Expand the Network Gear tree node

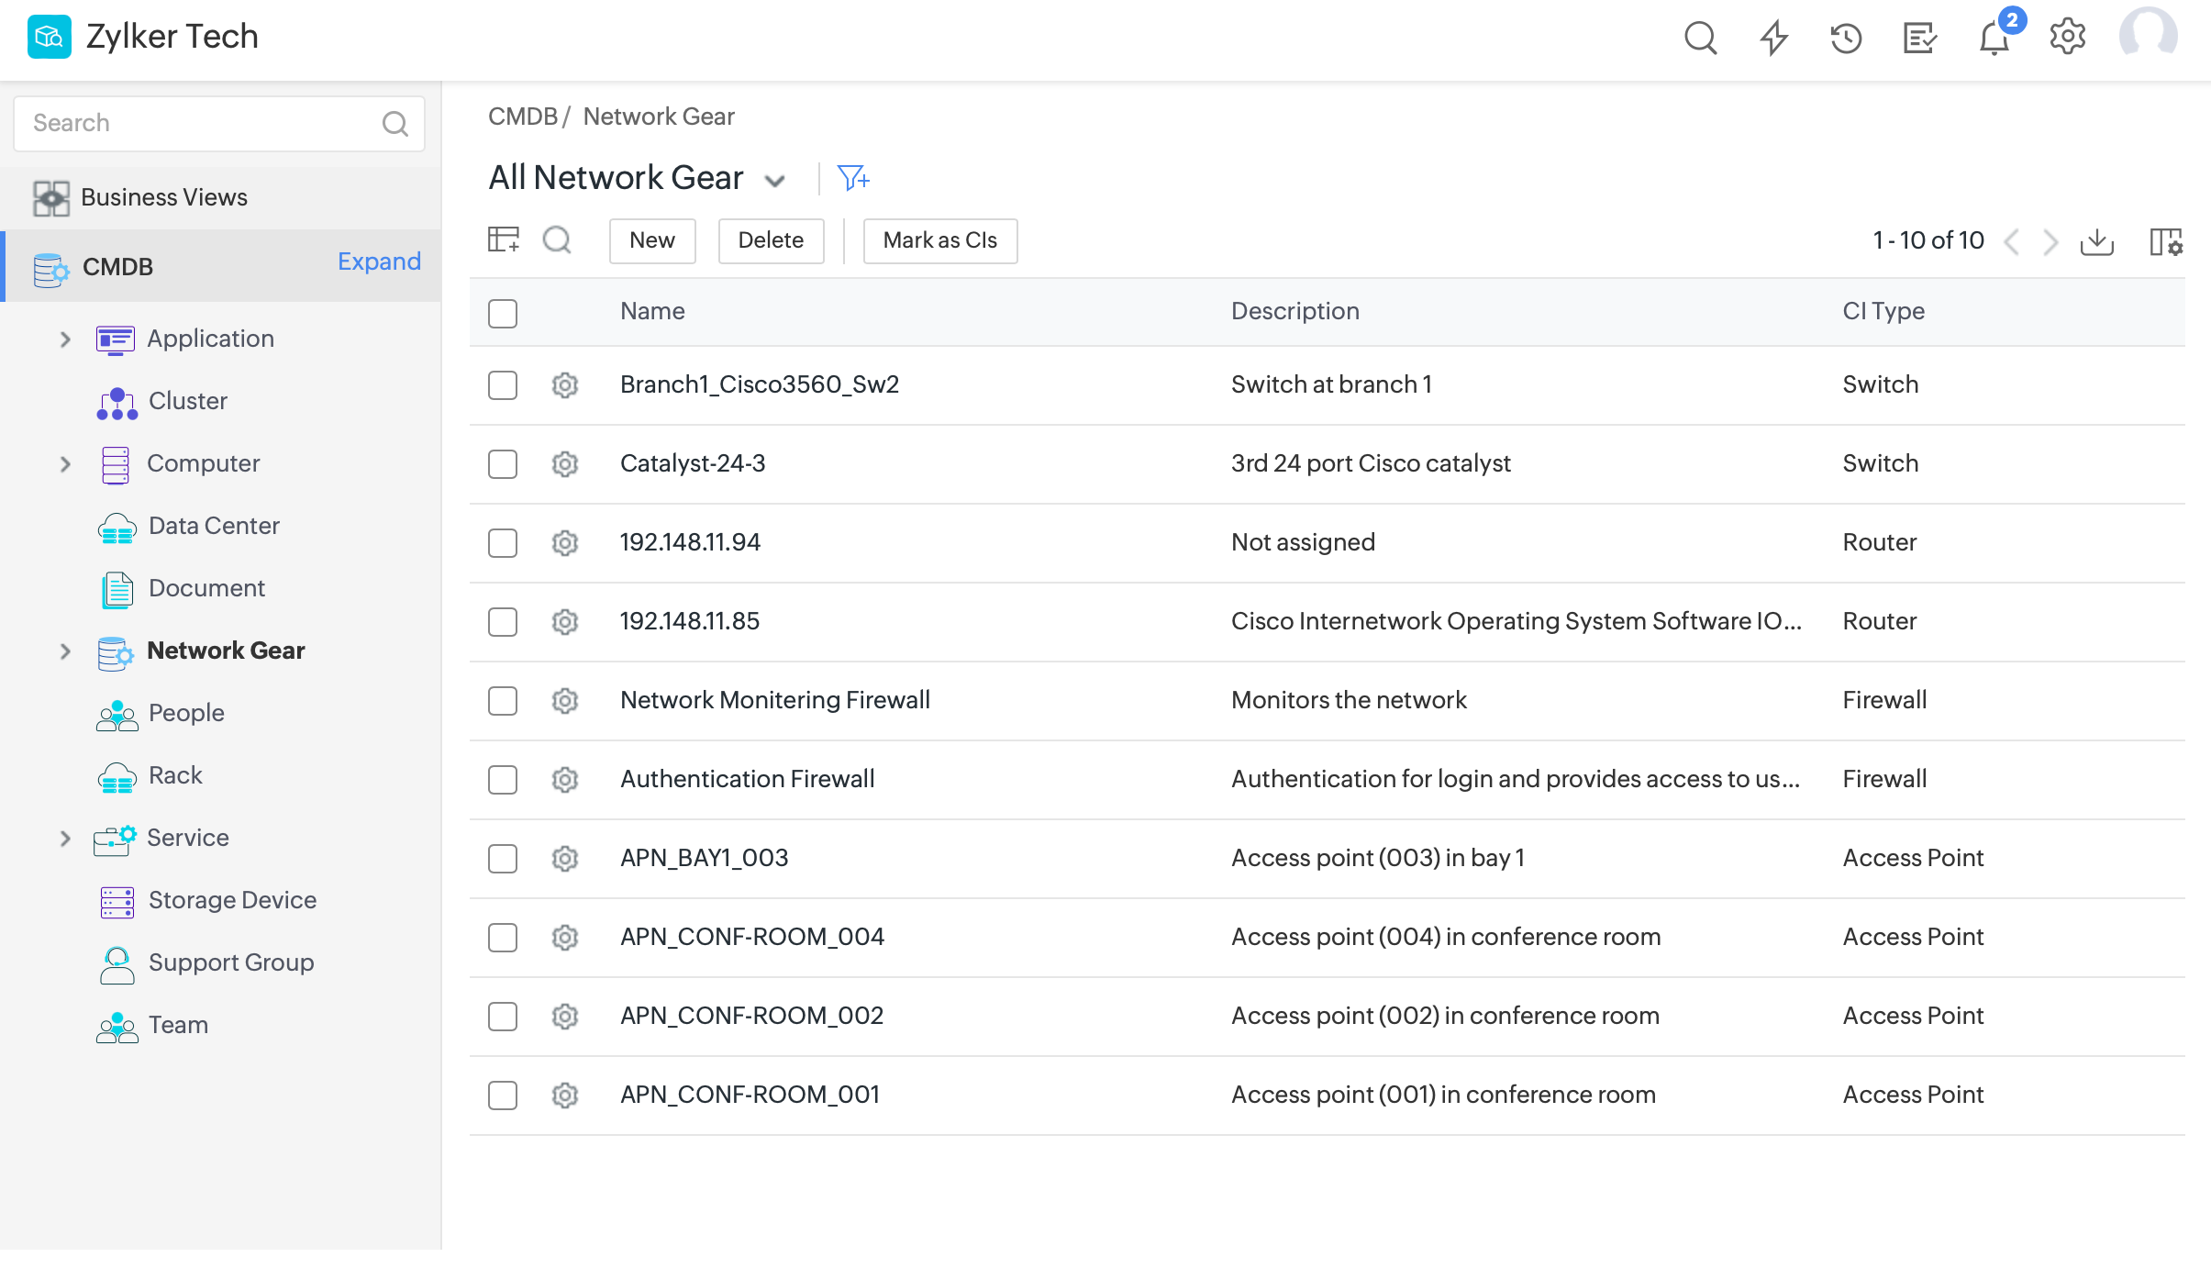click(65, 651)
